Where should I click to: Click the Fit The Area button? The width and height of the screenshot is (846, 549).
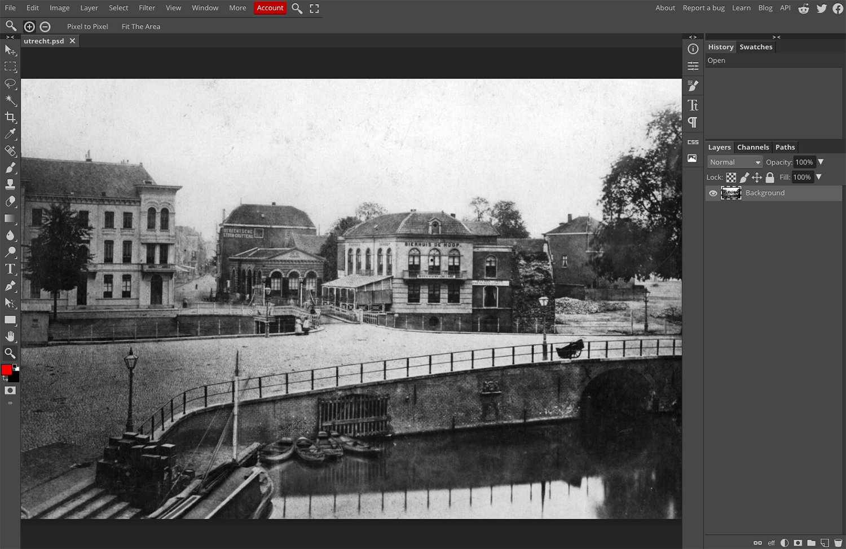coord(140,26)
